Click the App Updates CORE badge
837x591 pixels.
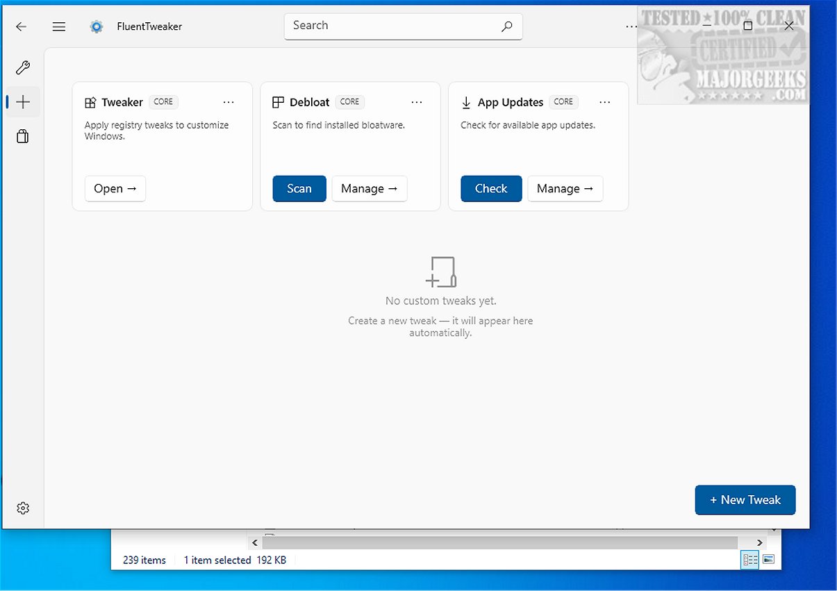click(563, 101)
